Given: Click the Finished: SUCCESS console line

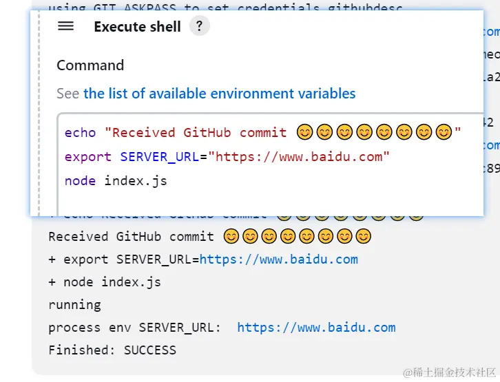Looking at the screenshot, I should [x=112, y=350].
